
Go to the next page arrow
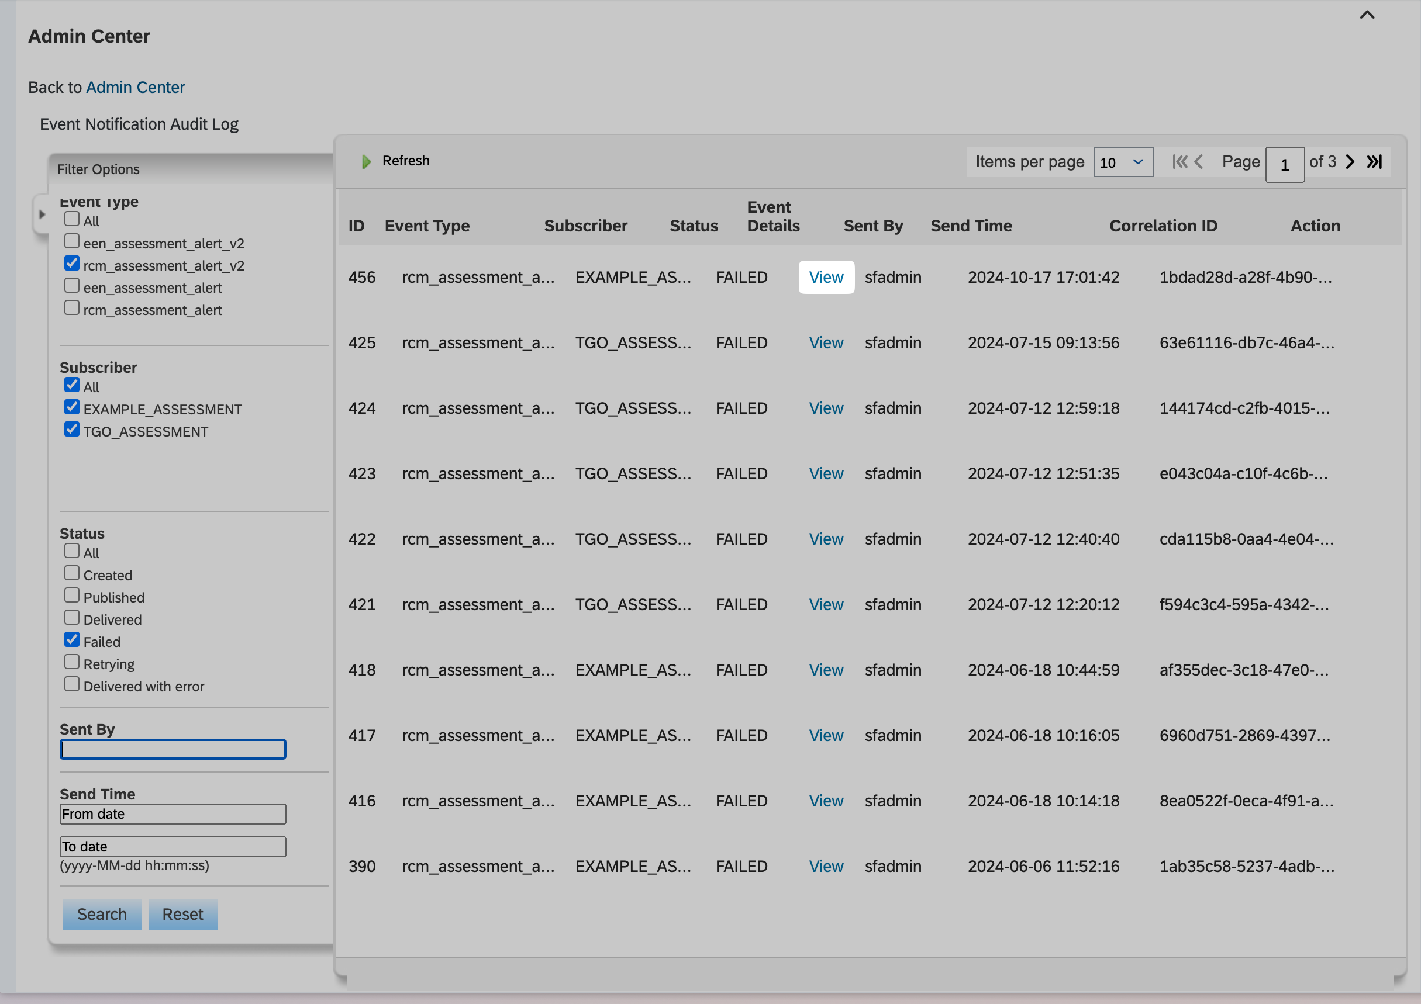point(1350,161)
